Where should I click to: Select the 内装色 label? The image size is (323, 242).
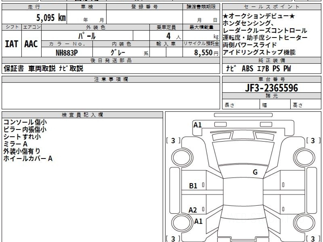click(121, 44)
